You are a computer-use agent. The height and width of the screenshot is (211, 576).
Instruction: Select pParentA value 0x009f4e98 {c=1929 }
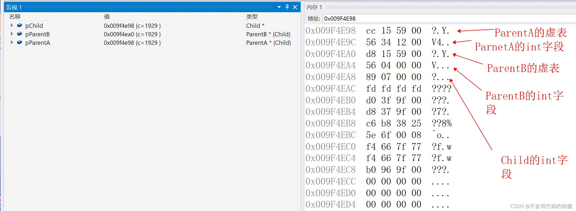[x=132, y=43]
